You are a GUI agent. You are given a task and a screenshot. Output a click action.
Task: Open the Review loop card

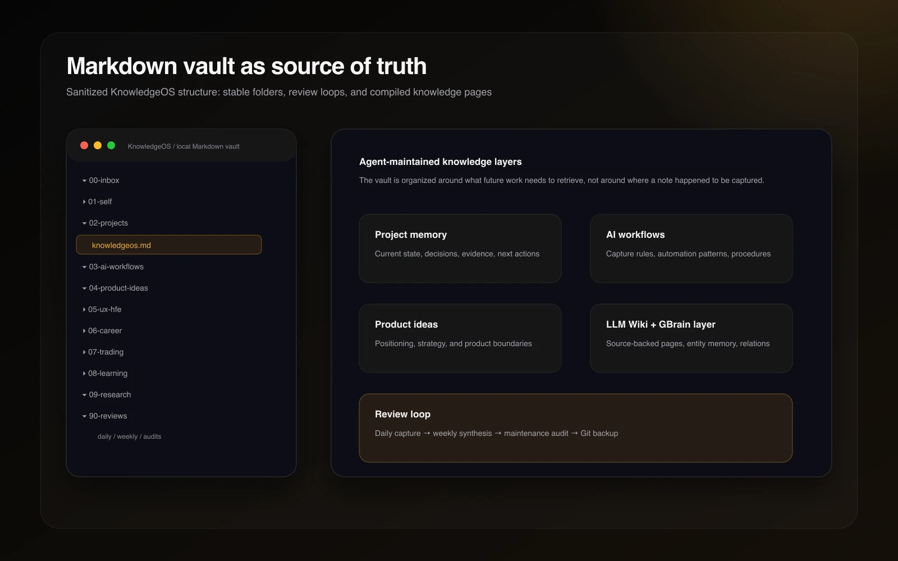(576, 428)
